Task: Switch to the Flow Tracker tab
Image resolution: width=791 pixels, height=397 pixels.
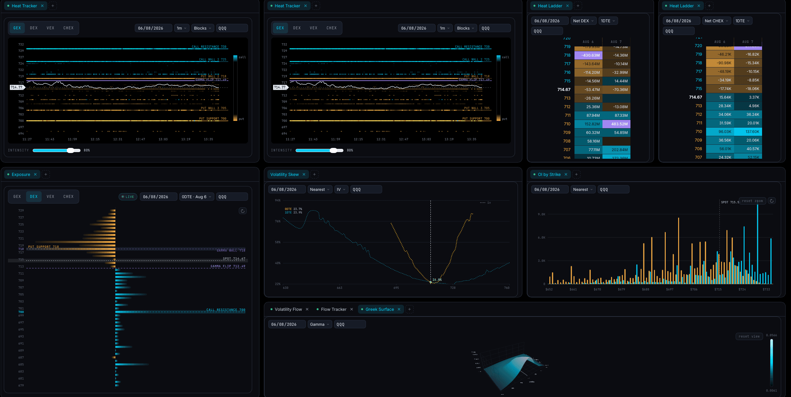Action: coord(334,309)
